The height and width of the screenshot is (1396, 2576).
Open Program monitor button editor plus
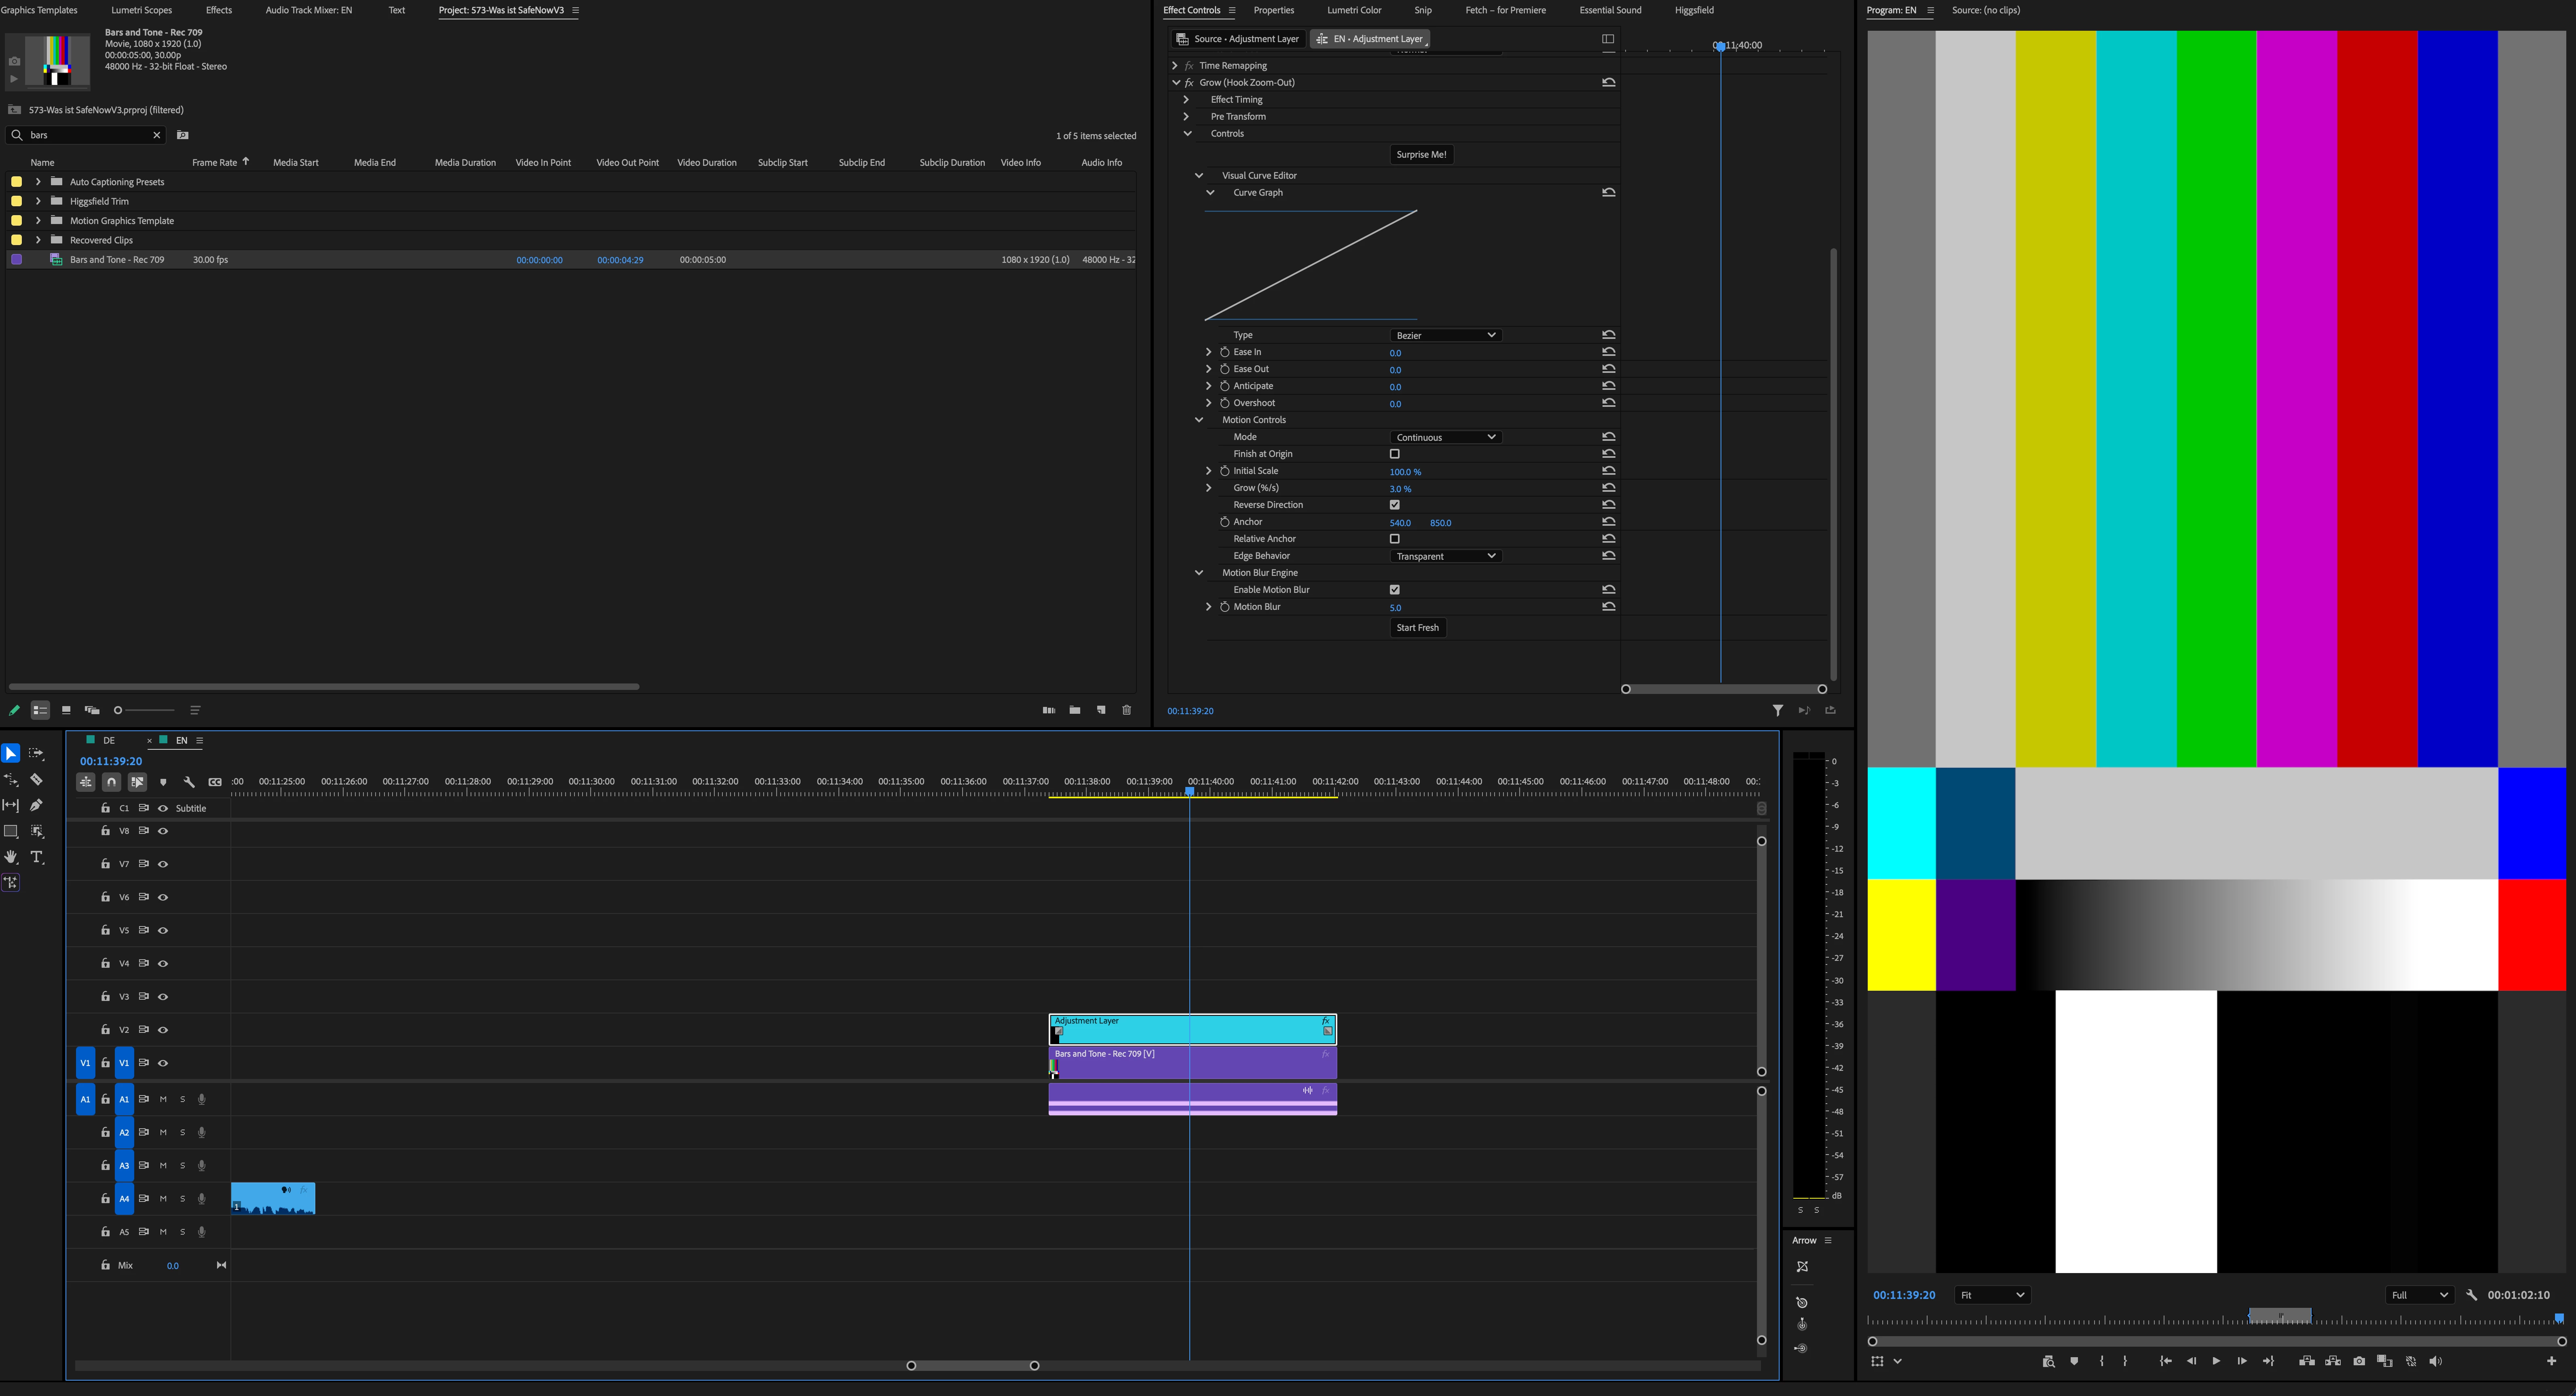pyautogui.click(x=2551, y=1361)
